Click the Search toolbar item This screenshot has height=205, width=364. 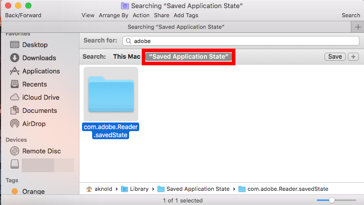click(x=351, y=15)
